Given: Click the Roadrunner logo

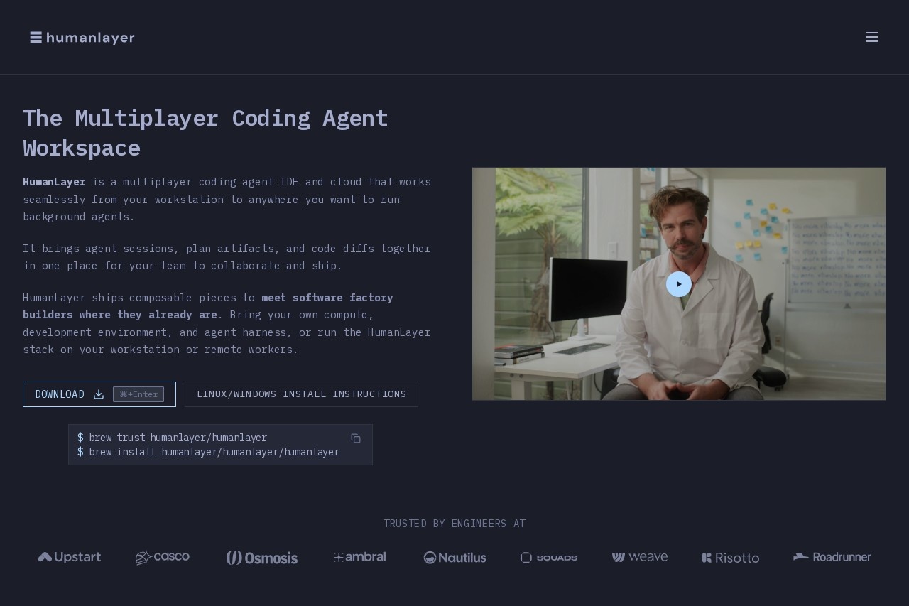Looking at the screenshot, I should click(x=832, y=557).
